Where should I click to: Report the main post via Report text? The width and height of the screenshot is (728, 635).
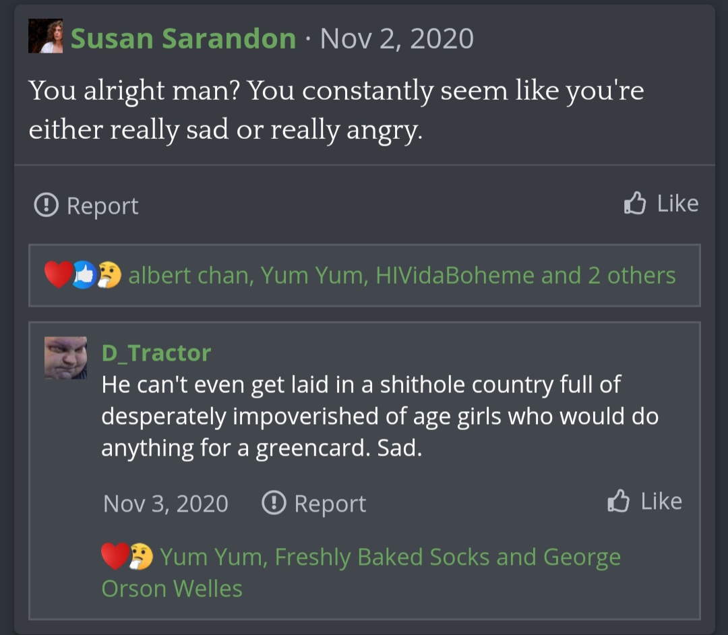pos(102,206)
